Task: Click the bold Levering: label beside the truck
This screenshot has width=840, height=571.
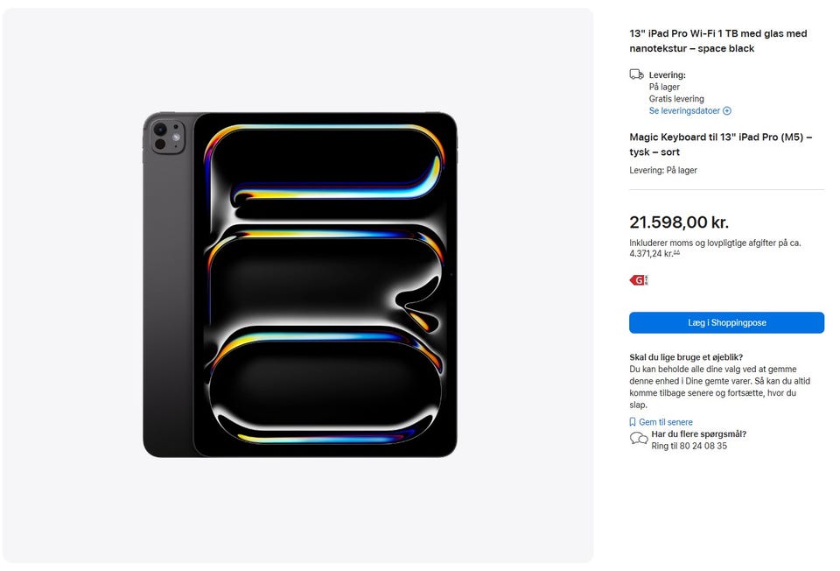Action: (667, 75)
